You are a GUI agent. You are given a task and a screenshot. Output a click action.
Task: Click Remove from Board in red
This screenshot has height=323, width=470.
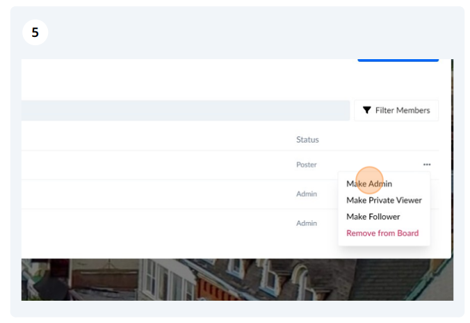[382, 233]
